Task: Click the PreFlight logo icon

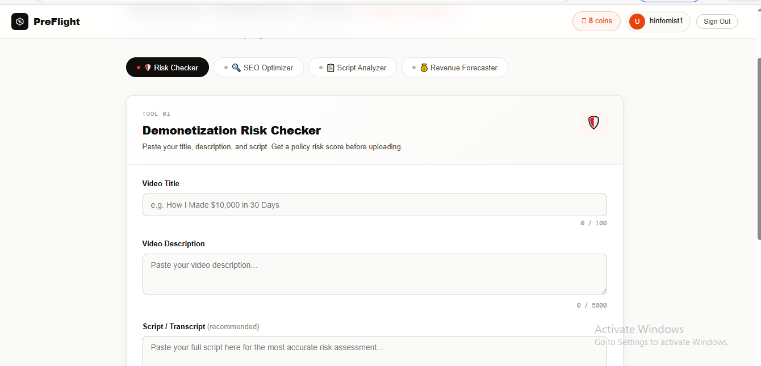Action: pyautogui.click(x=20, y=22)
